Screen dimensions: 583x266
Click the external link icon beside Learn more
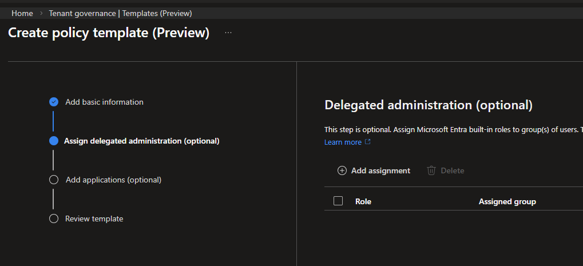click(x=368, y=142)
